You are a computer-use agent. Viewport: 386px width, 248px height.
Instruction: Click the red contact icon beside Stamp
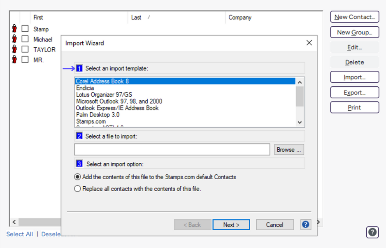click(14, 29)
